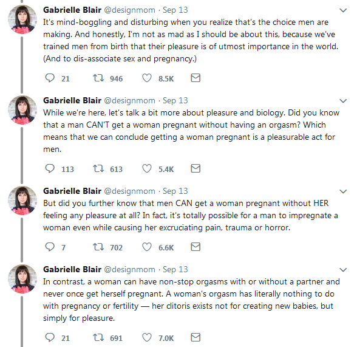Share the 5.4K-likes tweet via message envelope
Image resolution: width=357 pixels, height=347 pixels.
coord(195,168)
